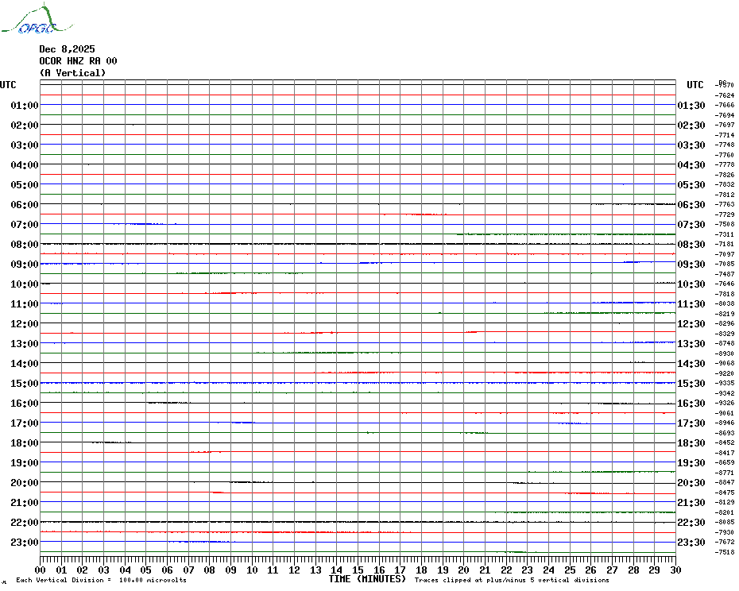Click the 06:30 label on right axis
Screen dimensions: 739x591
(691, 205)
